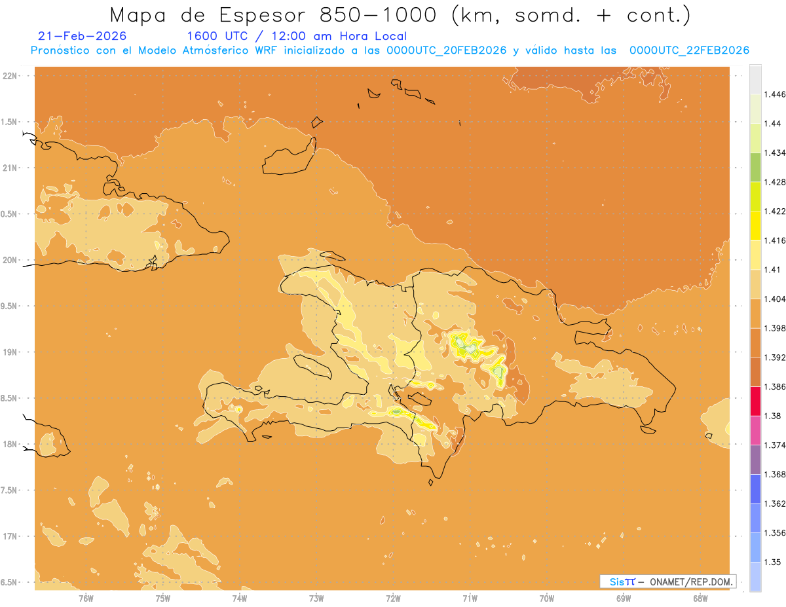
Task: Click the longitude label '68W'
Action: pos(700,598)
